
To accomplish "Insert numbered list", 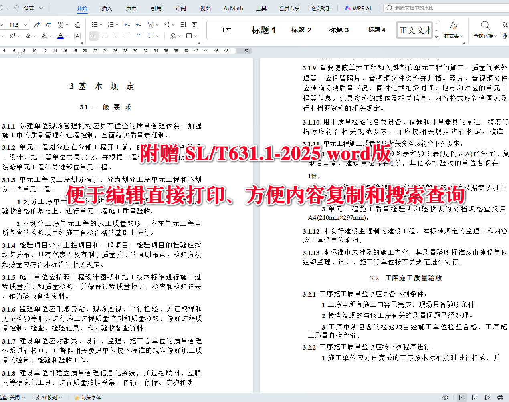I will coord(110,25).
